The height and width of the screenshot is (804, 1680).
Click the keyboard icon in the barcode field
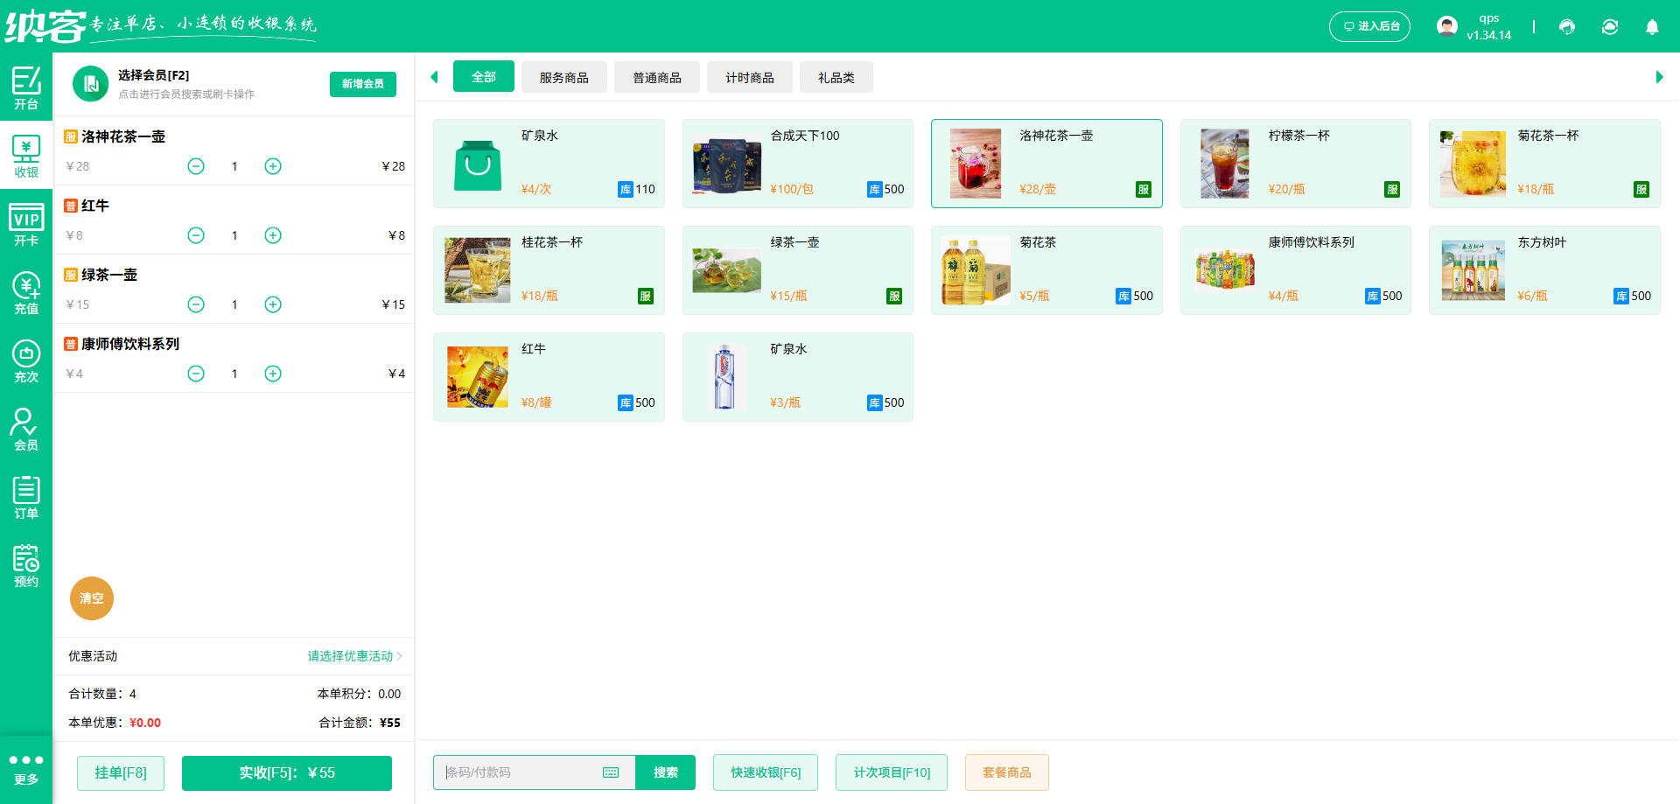point(610,773)
